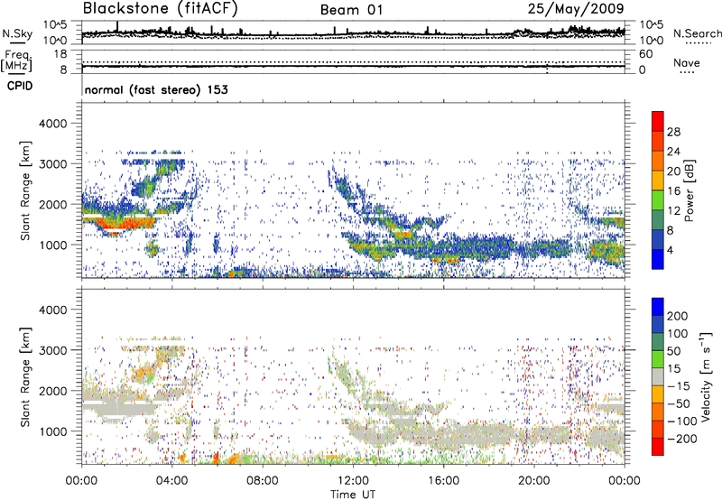Click the date '25/May/2009'

(576, 8)
